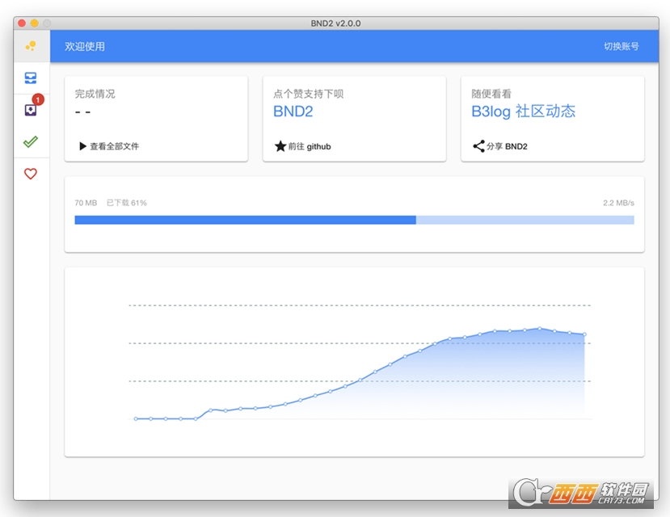Click 分享 BND2 button text

pyautogui.click(x=507, y=146)
